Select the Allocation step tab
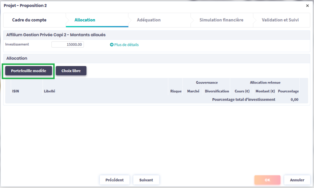 pyautogui.click(x=85, y=20)
